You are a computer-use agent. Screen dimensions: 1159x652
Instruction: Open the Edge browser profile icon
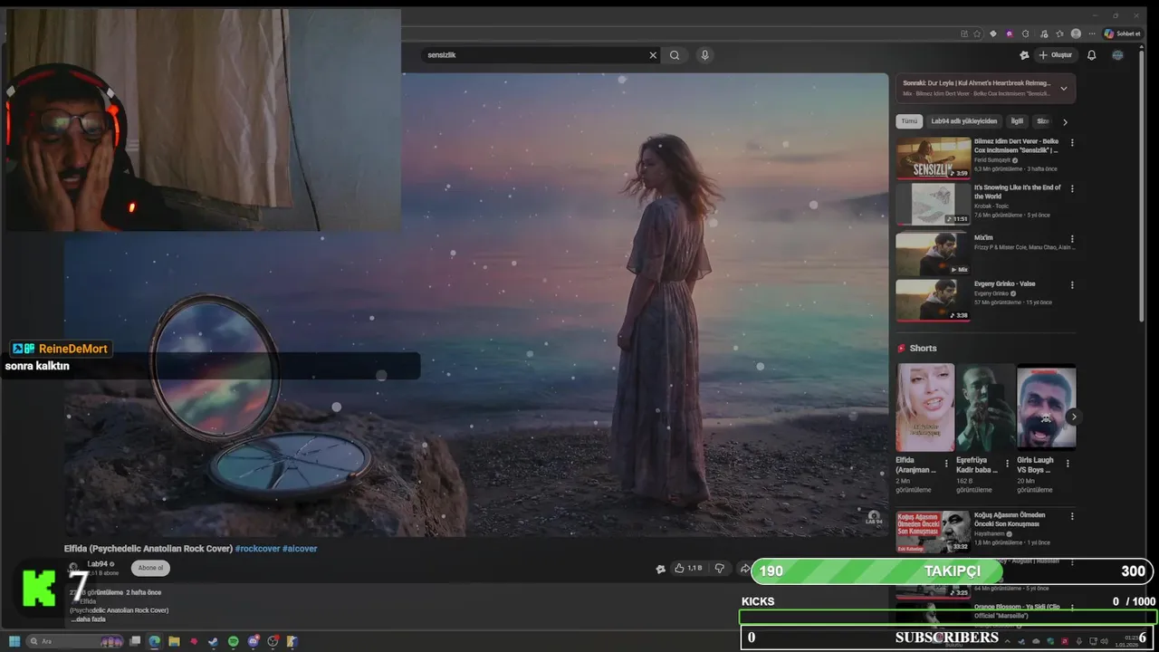[1076, 34]
